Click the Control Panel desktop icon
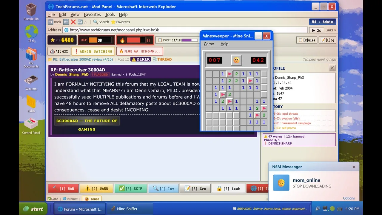Viewport: 382px width, 215px height. (31, 126)
